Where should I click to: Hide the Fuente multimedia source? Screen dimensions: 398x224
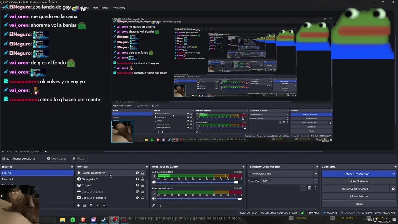[x=137, y=173]
